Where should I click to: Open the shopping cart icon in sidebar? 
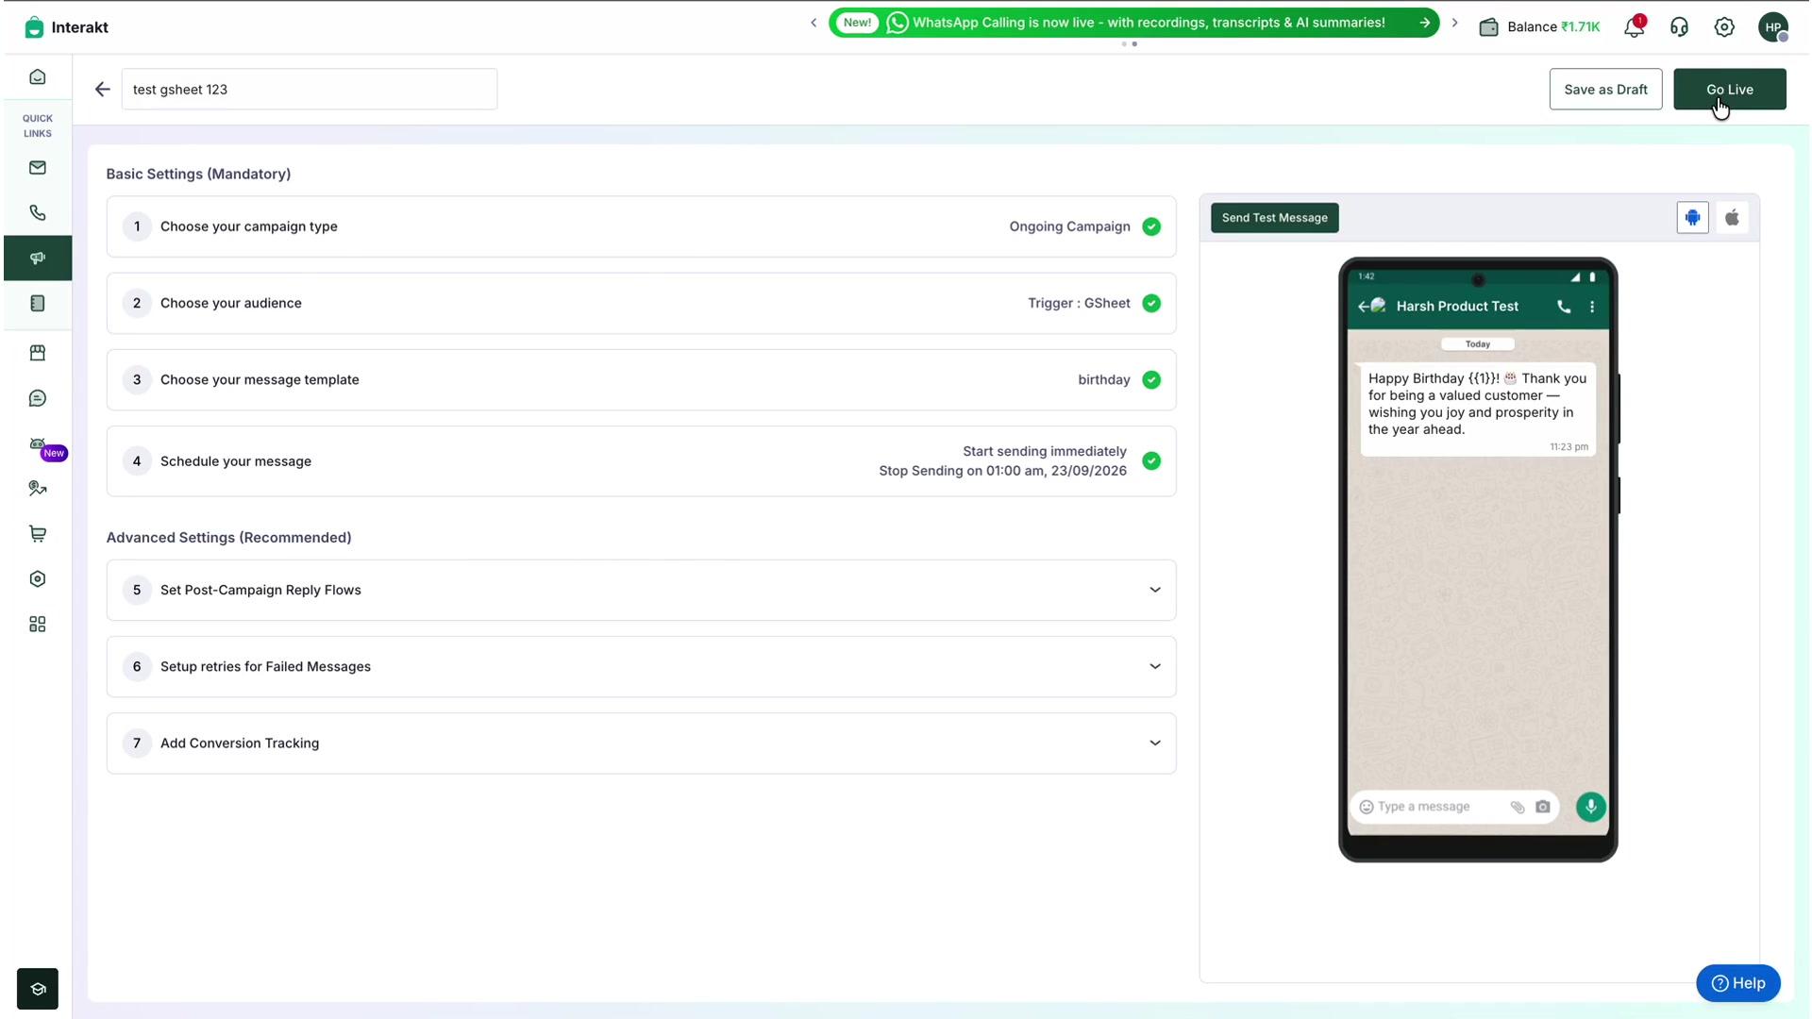(x=38, y=534)
